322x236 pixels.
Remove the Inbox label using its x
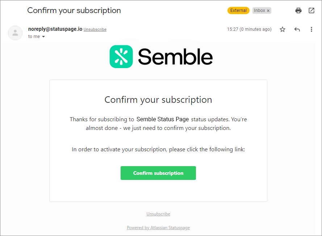tap(268, 10)
